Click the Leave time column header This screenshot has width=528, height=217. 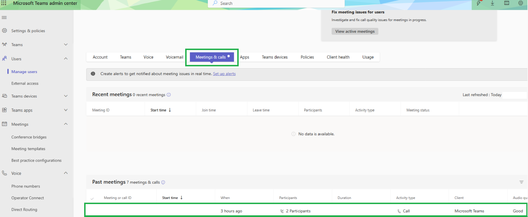[261, 110]
